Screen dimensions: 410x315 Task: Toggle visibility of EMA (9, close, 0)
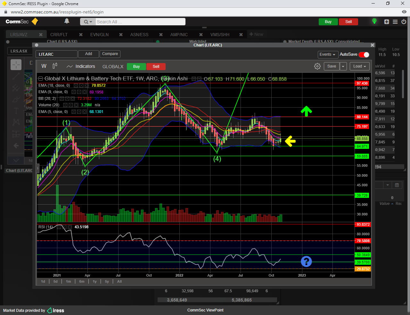coord(74,92)
